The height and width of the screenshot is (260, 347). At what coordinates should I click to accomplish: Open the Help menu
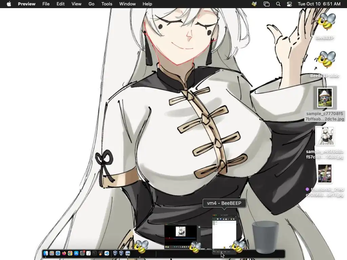(x=147, y=4)
